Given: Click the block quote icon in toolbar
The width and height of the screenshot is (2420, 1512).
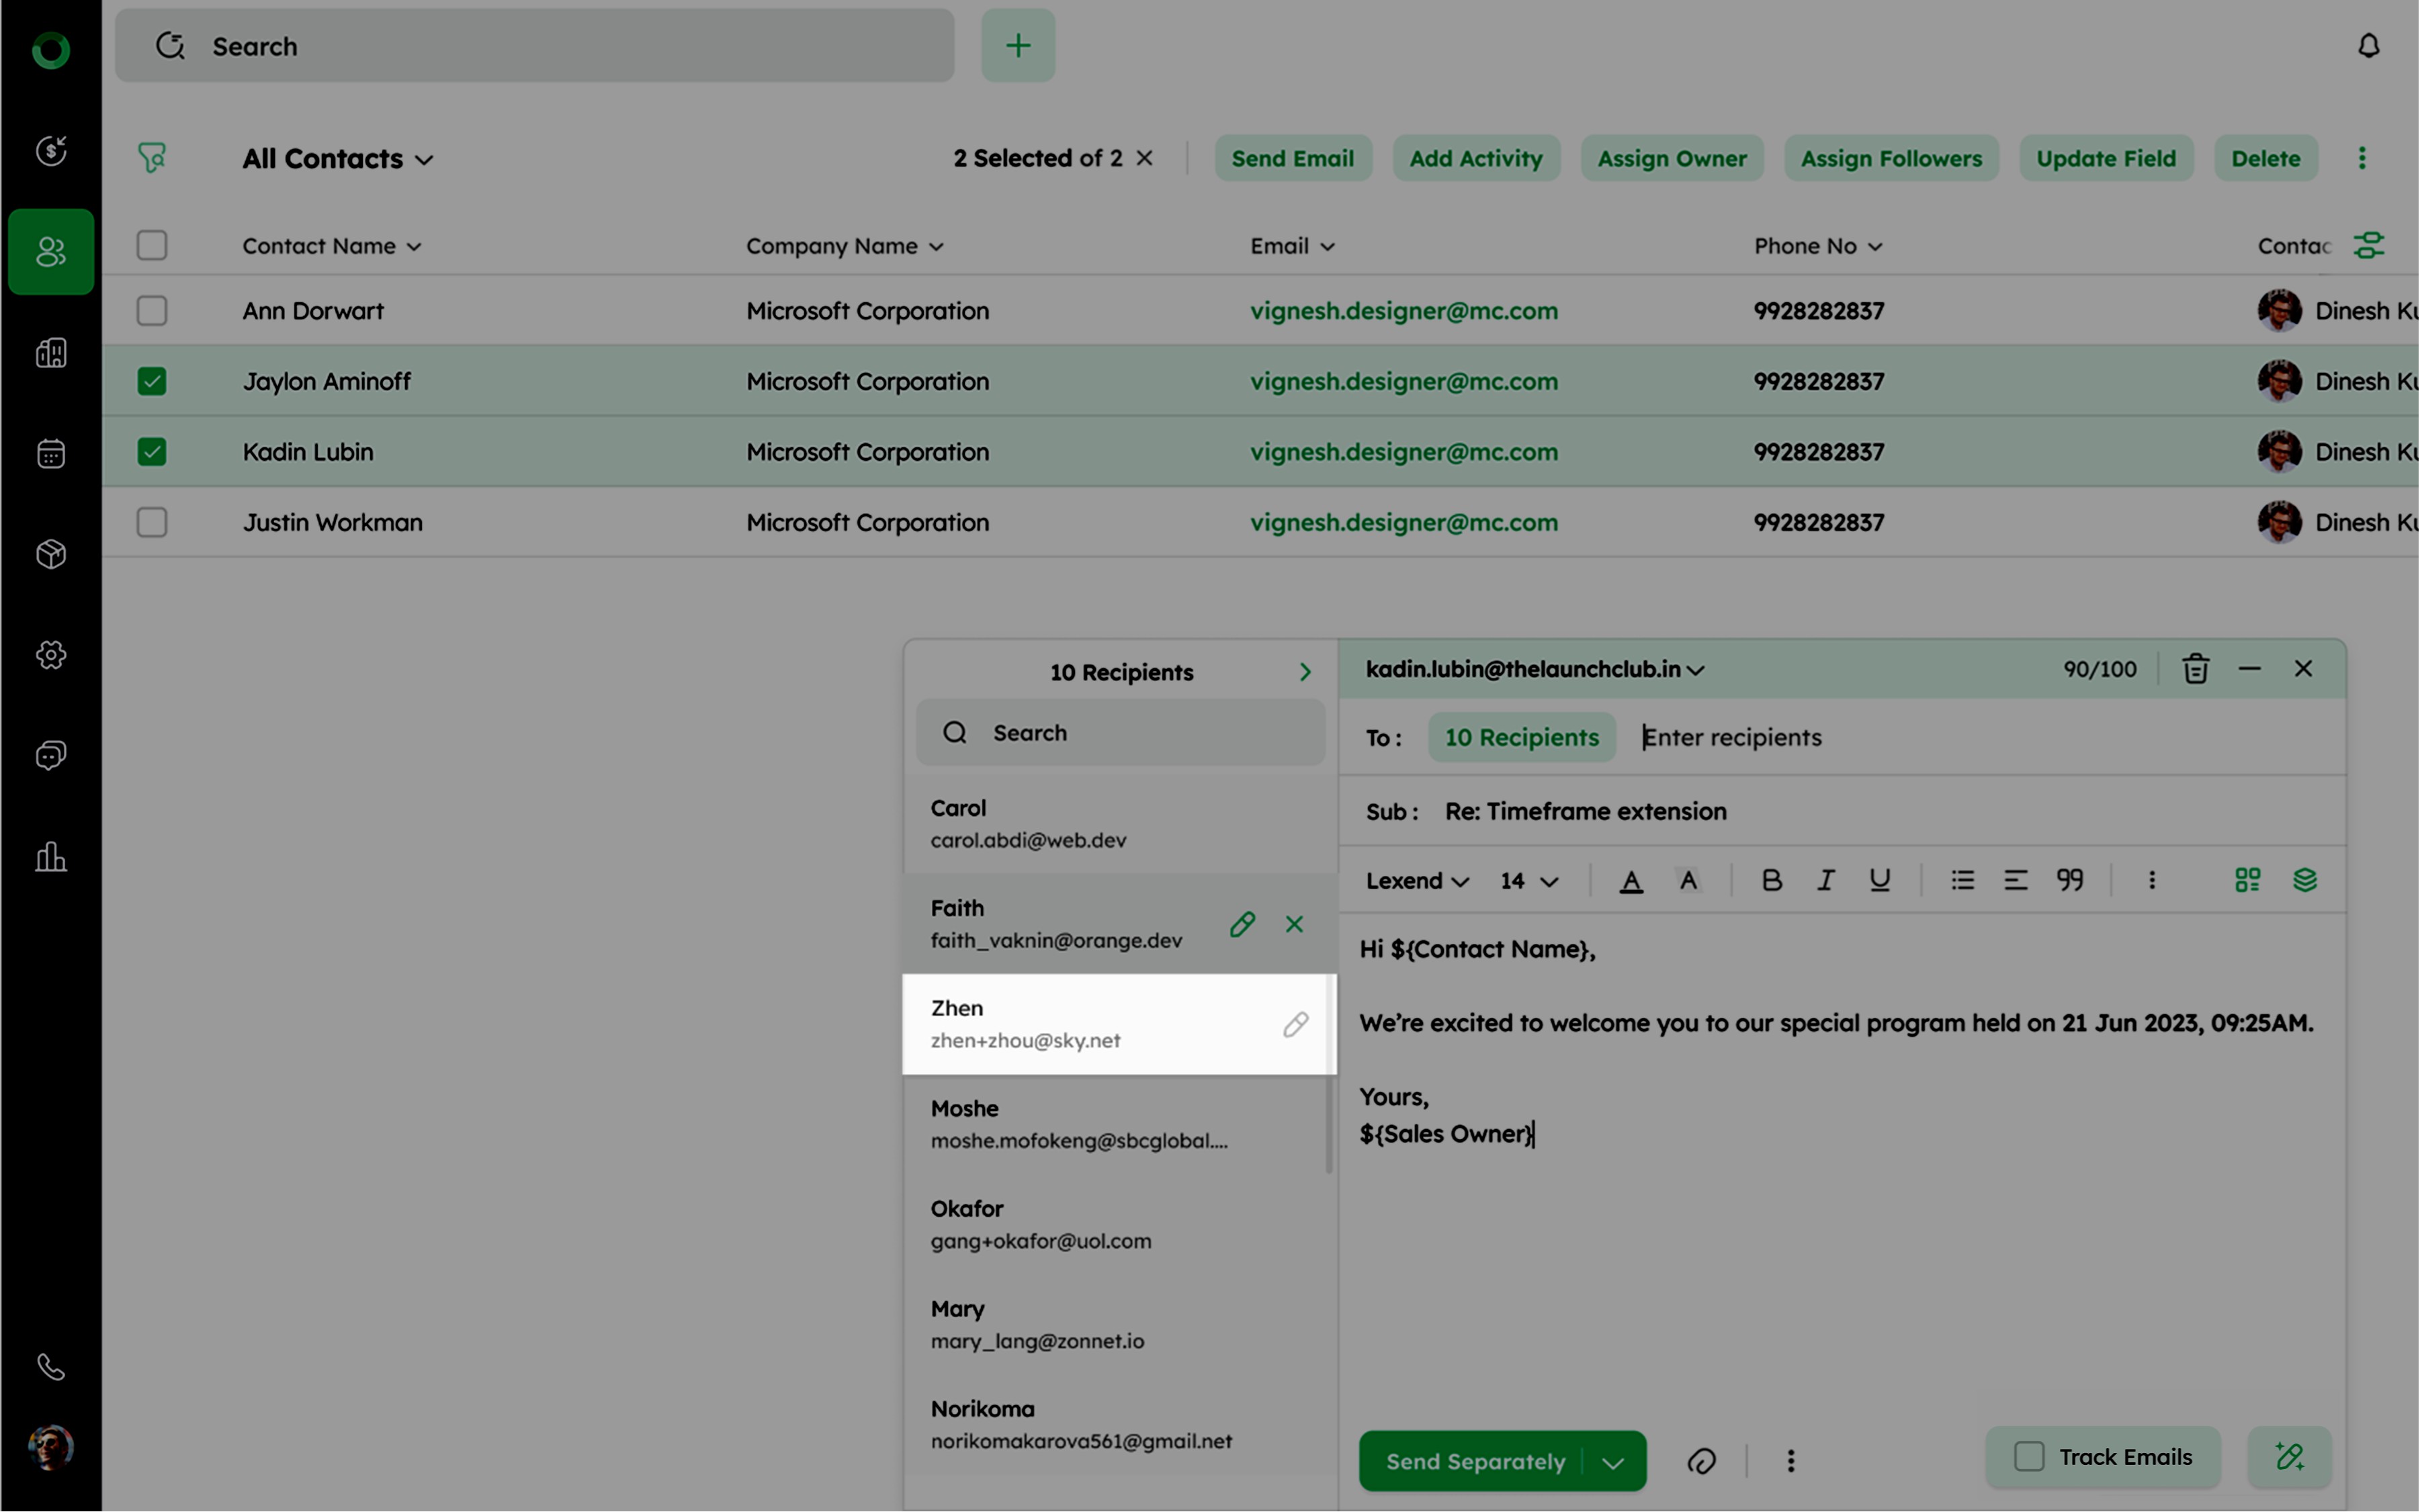Looking at the screenshot, I should [2069, 880].
